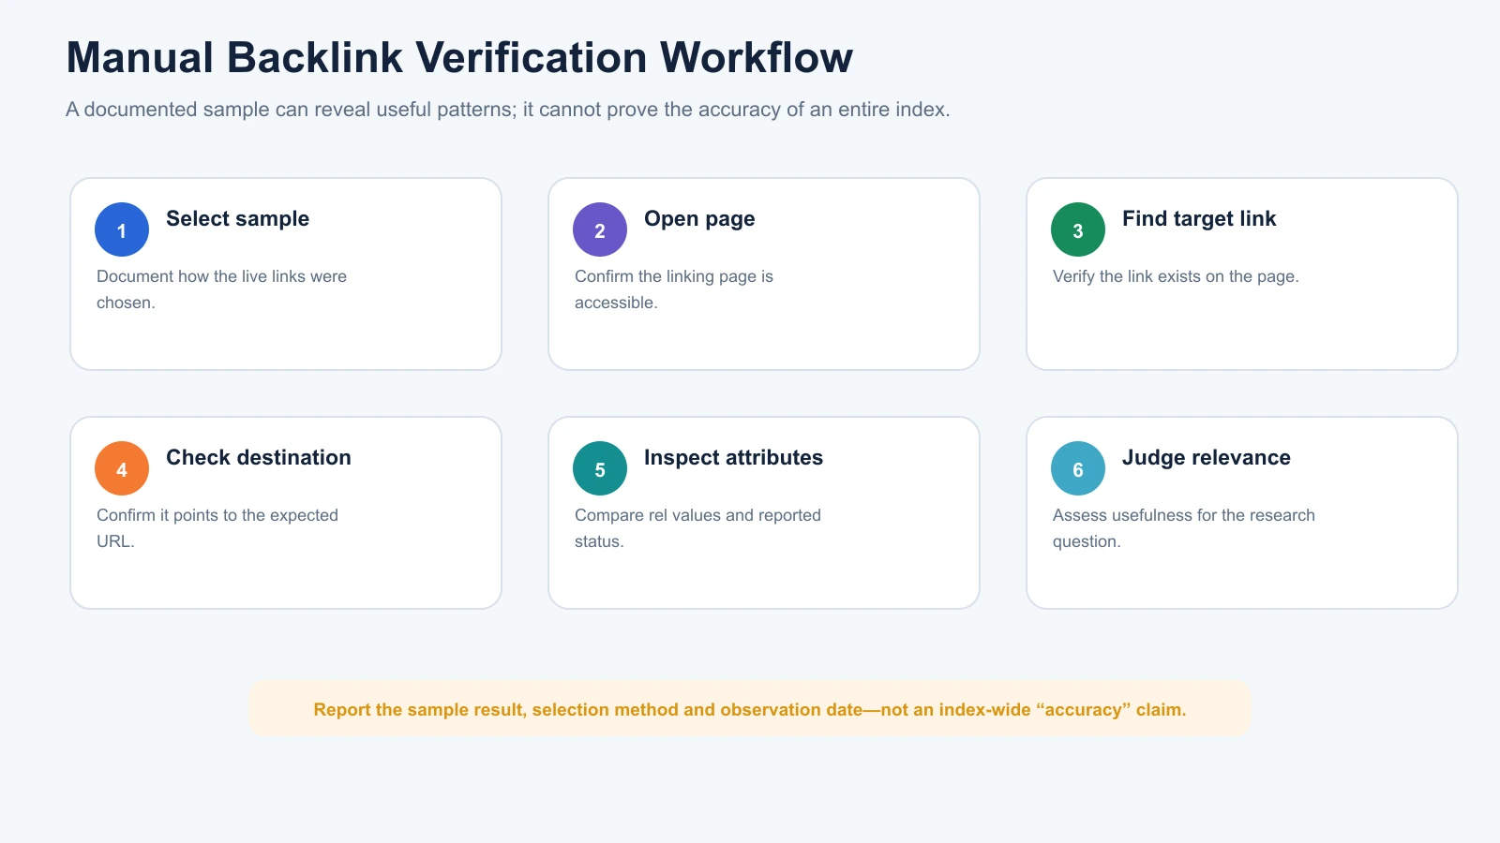Click the blue step 1 circle badge
Image resolution: width=1500 pixels, height=843 pixels.
[x=122, y=229]
